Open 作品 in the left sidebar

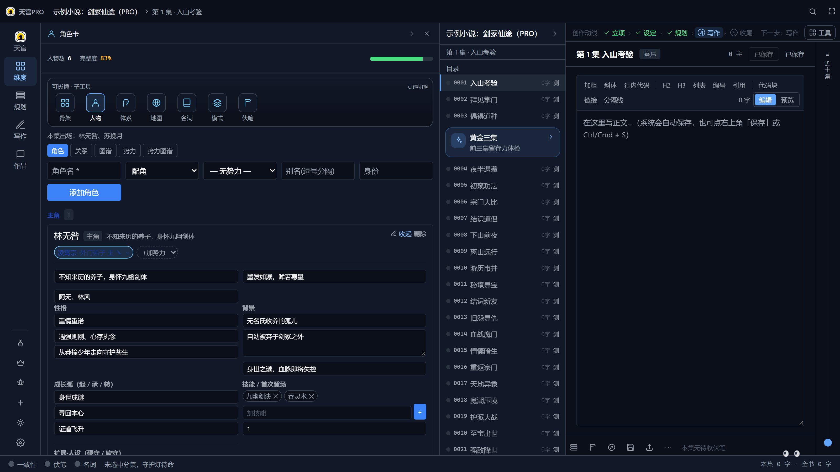(20, 159)
